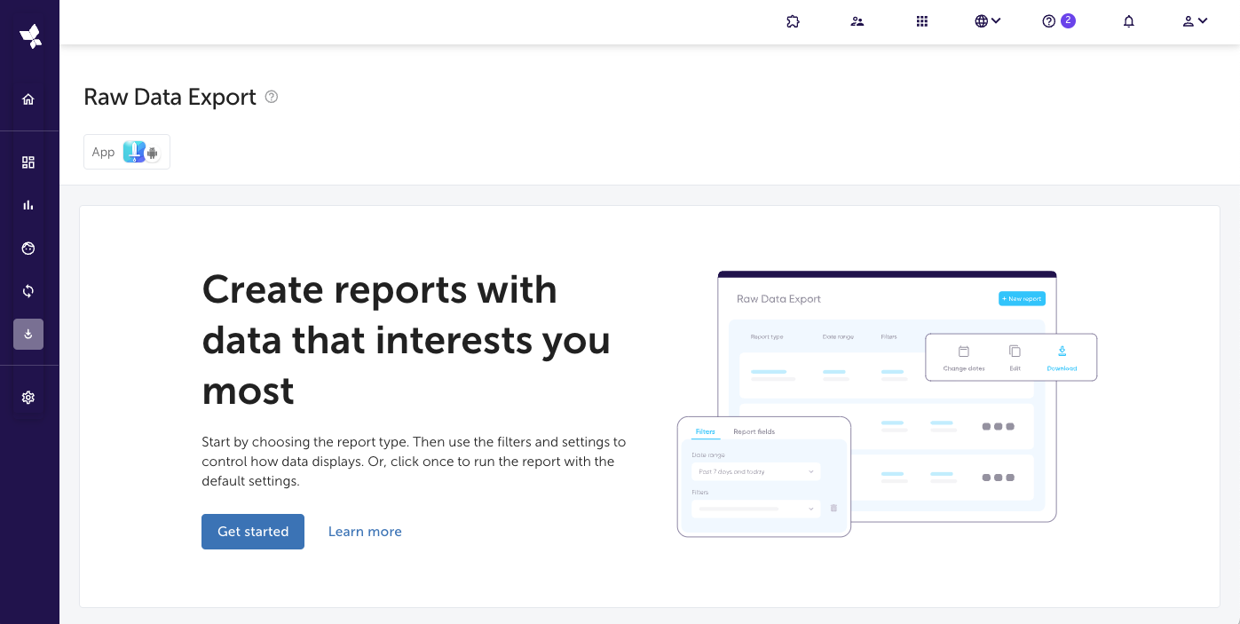Expand the globe language dropdown
1240x624 pixels.
[987, 21]
